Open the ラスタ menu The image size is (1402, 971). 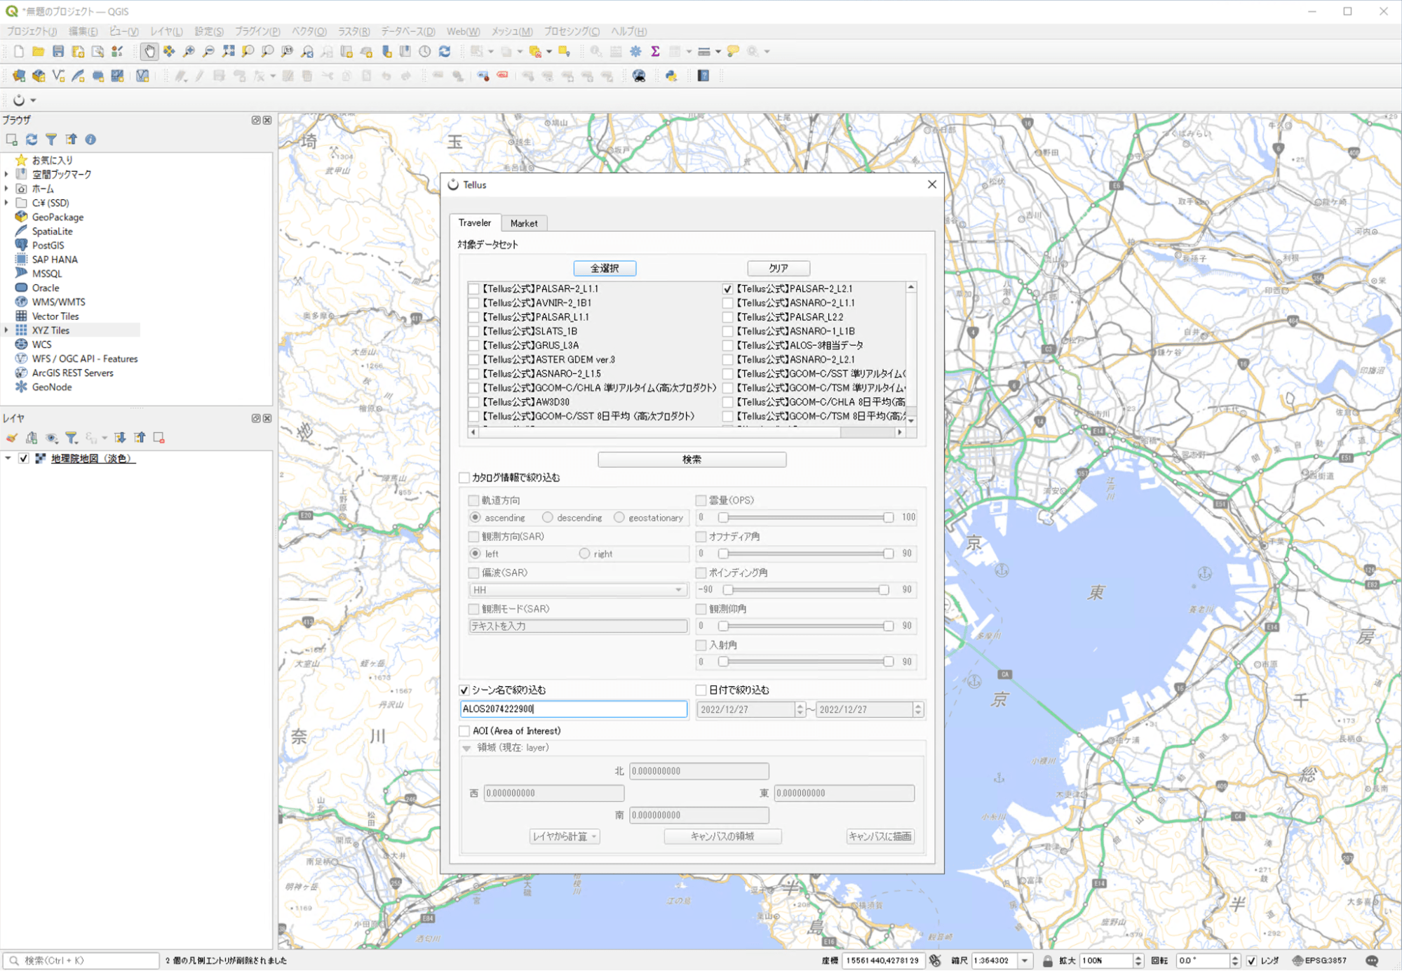[353, 32]
